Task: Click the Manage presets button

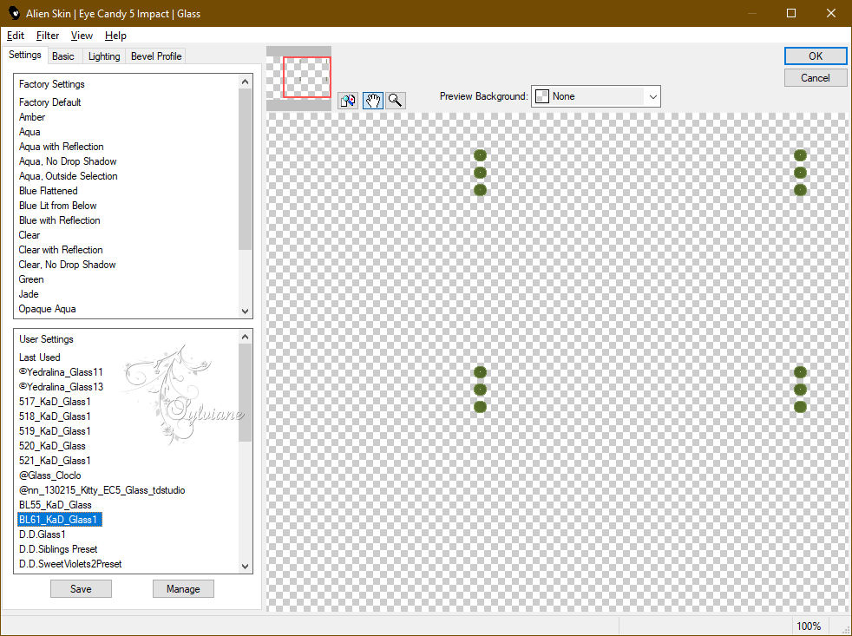Action: (x=183, y=588)
